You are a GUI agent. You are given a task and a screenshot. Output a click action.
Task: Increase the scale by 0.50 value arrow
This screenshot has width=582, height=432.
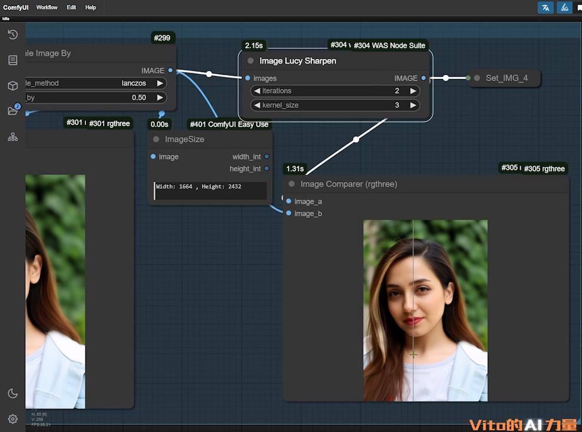coord(160,97)
